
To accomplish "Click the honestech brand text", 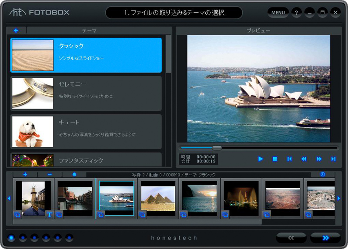I will [x=174, y=238].
